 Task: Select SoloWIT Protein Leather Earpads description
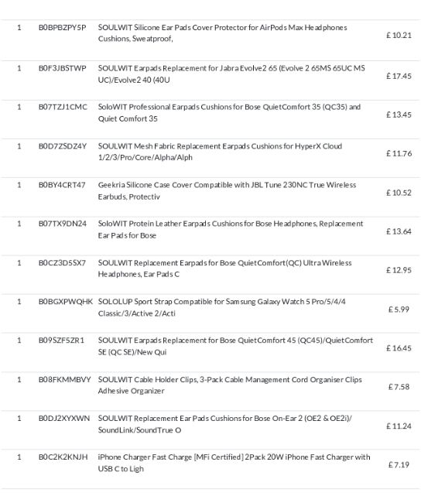tap(231, 229)
